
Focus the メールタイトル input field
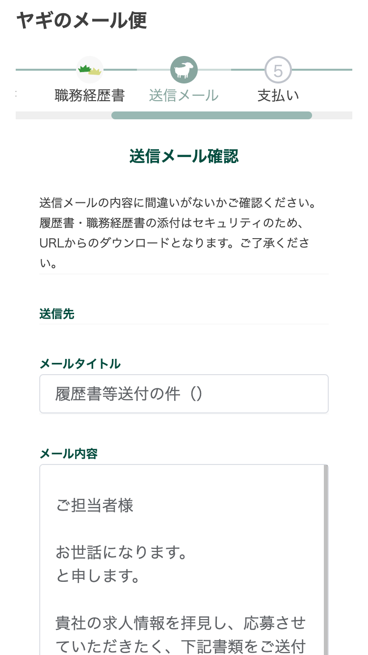point(184,394)
